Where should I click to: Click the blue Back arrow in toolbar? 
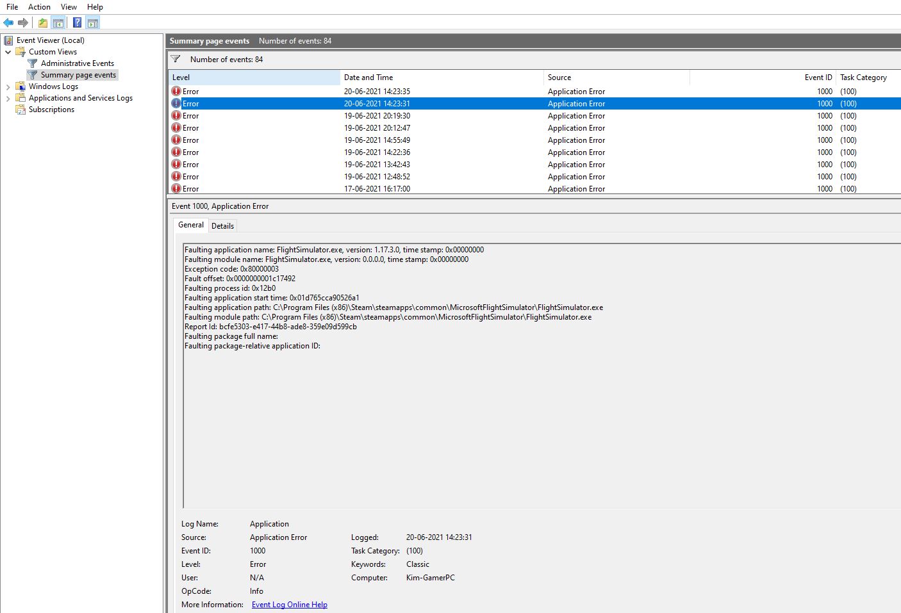[x=8, y=23]
